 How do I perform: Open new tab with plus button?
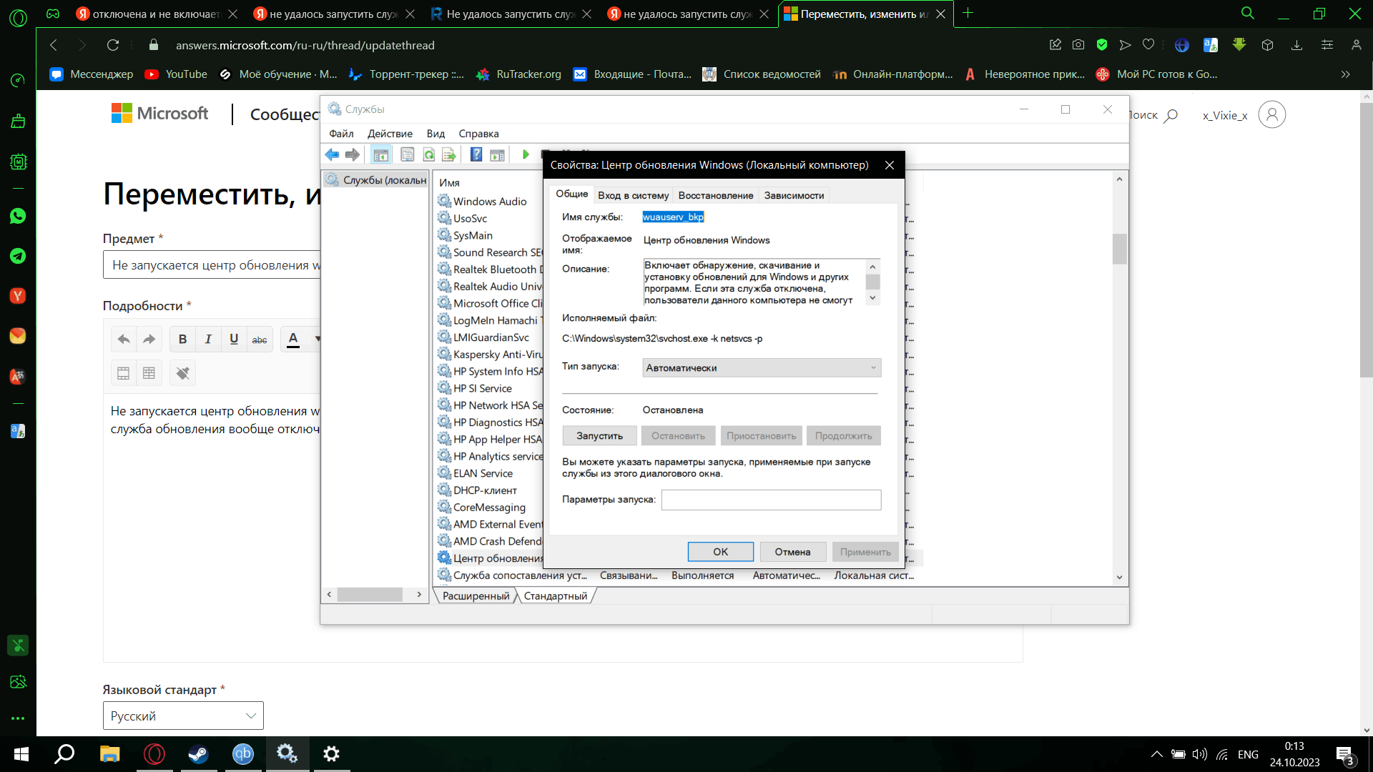(x=968, y=13)
